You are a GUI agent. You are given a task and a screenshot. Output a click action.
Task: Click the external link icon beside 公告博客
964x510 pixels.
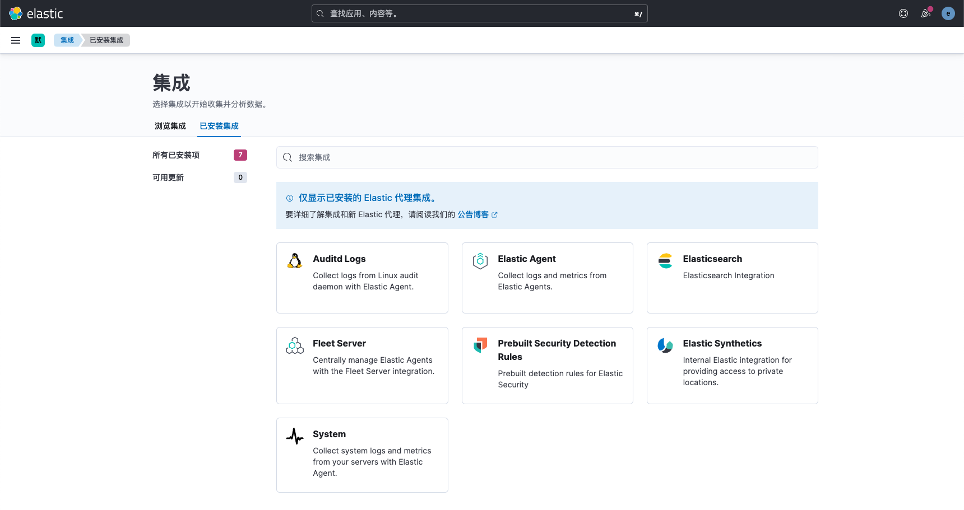494,215
